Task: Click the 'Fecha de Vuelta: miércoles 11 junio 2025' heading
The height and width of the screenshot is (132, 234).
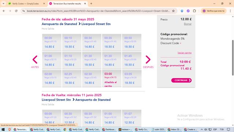Action: [72, 95]
